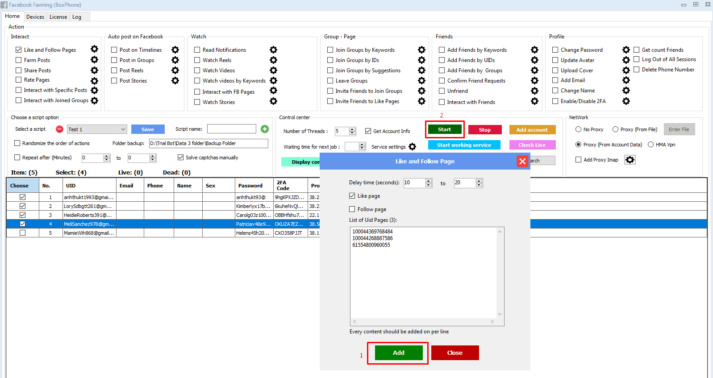Open Confirm Friend Requests settings gear

[x=534, y=80]
